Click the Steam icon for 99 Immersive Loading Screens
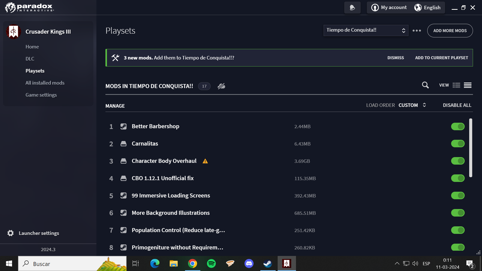 coord(123,195)
